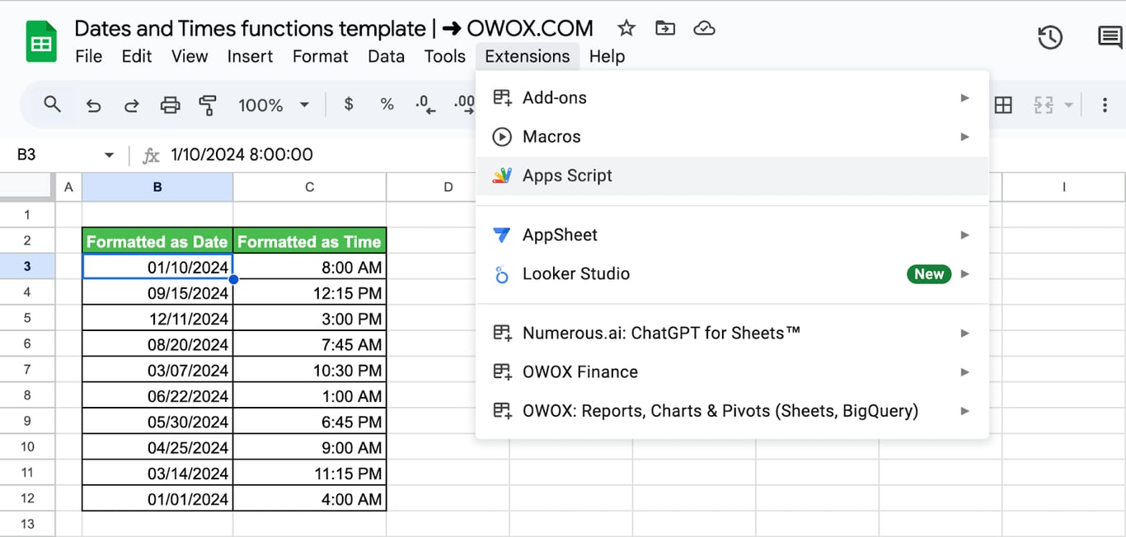Open the Name box dropdown arrow

click(109, 155)
